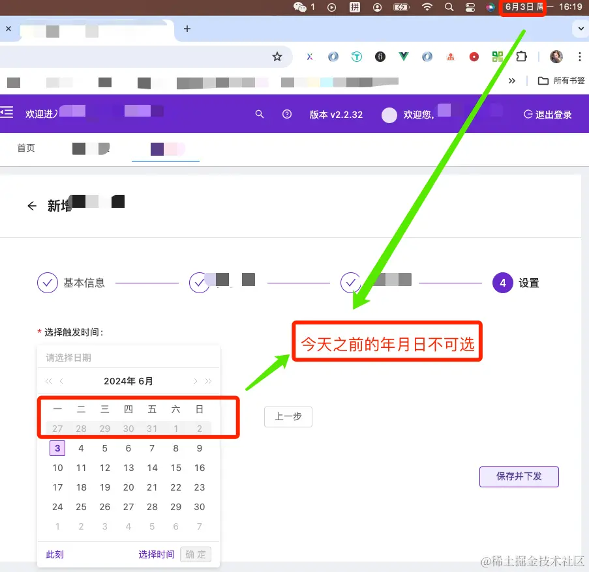The height and width of the screenshot is (572, 589).
Task: Choose June 25 in the calendar
Action: click(81, 507)
